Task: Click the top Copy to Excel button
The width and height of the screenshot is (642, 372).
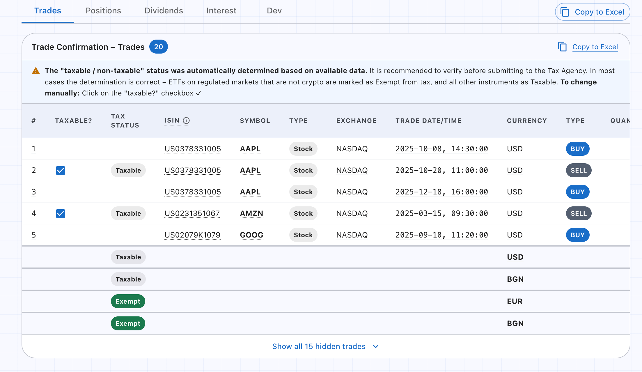Action: 593,12
